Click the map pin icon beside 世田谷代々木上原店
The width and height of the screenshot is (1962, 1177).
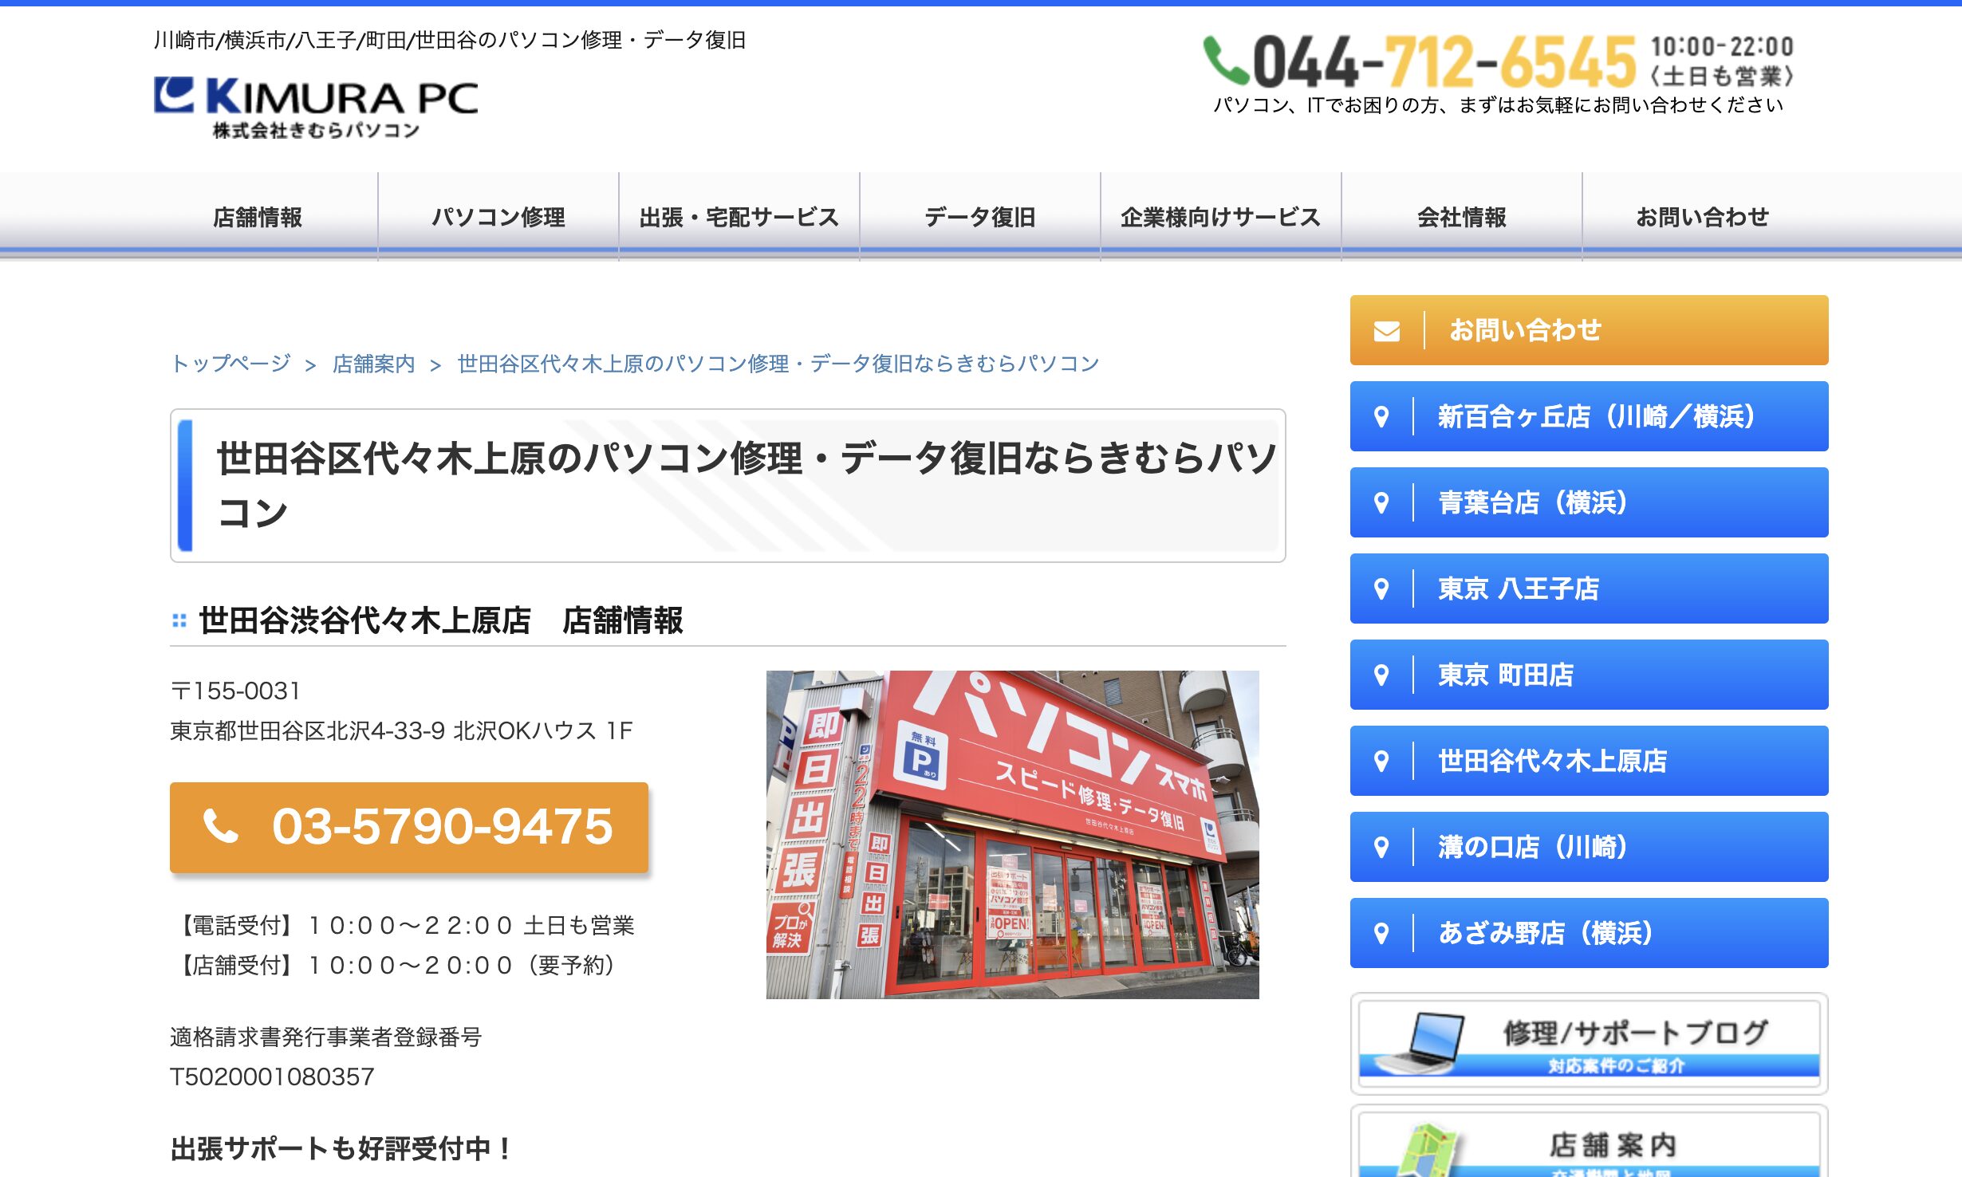(x=1381, y=761)
